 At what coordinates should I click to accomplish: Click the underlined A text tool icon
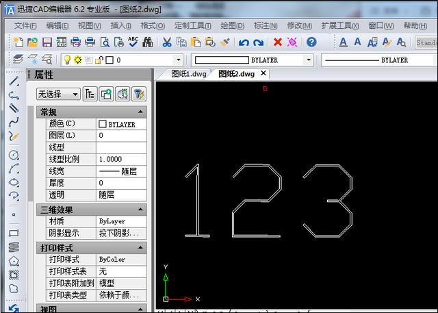pos(344,42)
